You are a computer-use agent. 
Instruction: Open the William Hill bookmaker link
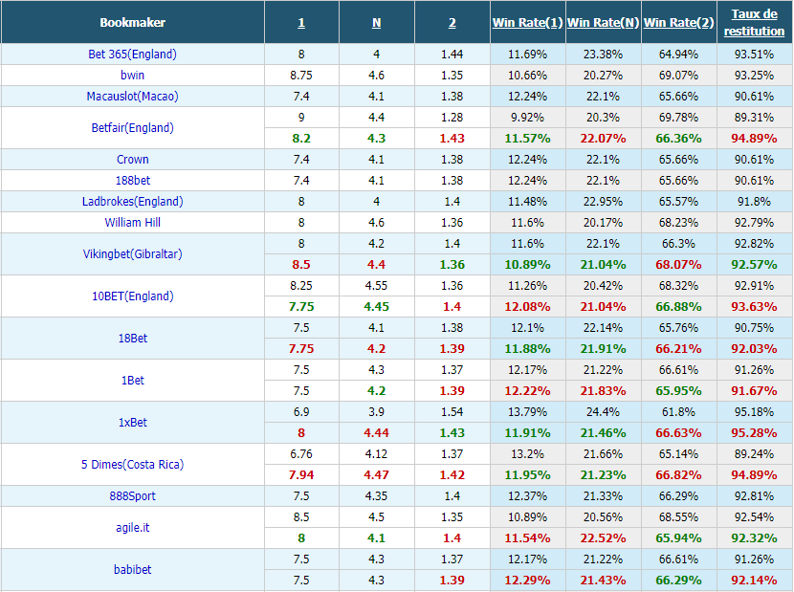tap(133, 222)
